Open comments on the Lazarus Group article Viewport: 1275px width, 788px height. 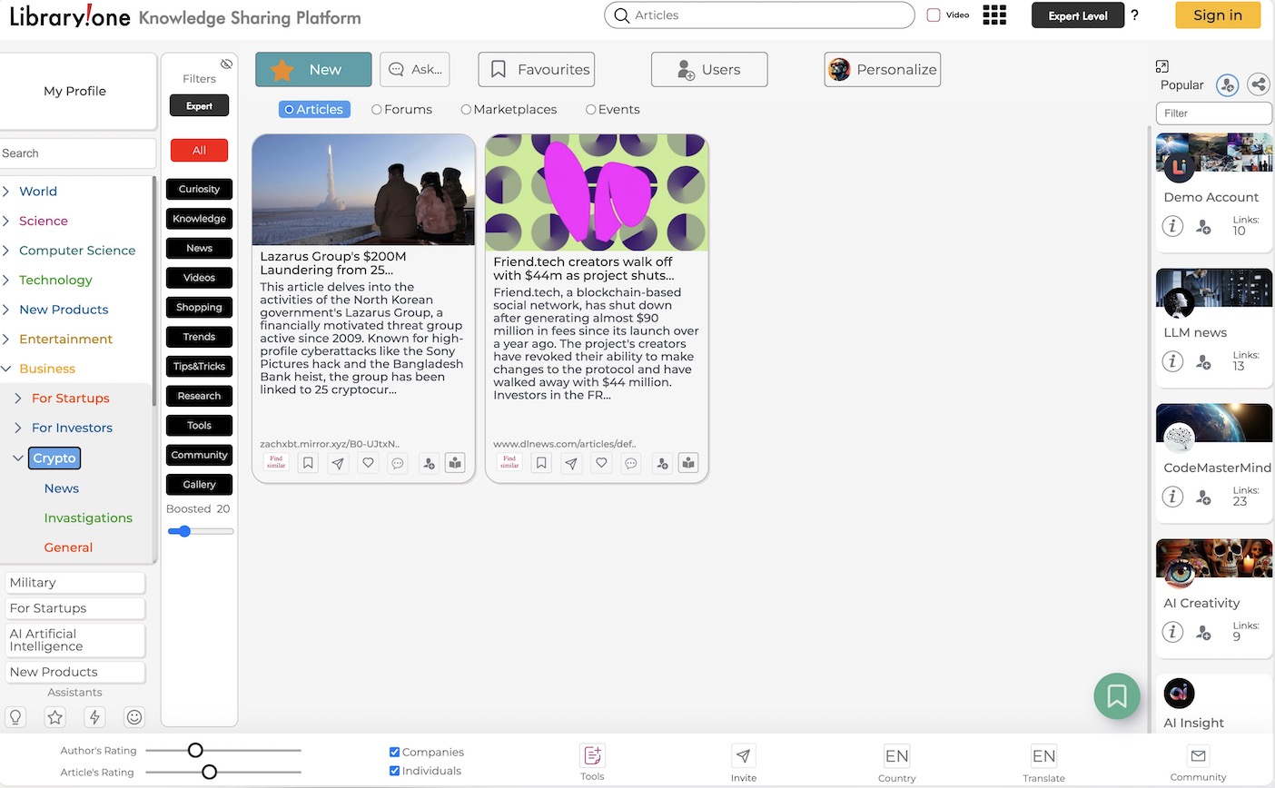click(398, 463)
